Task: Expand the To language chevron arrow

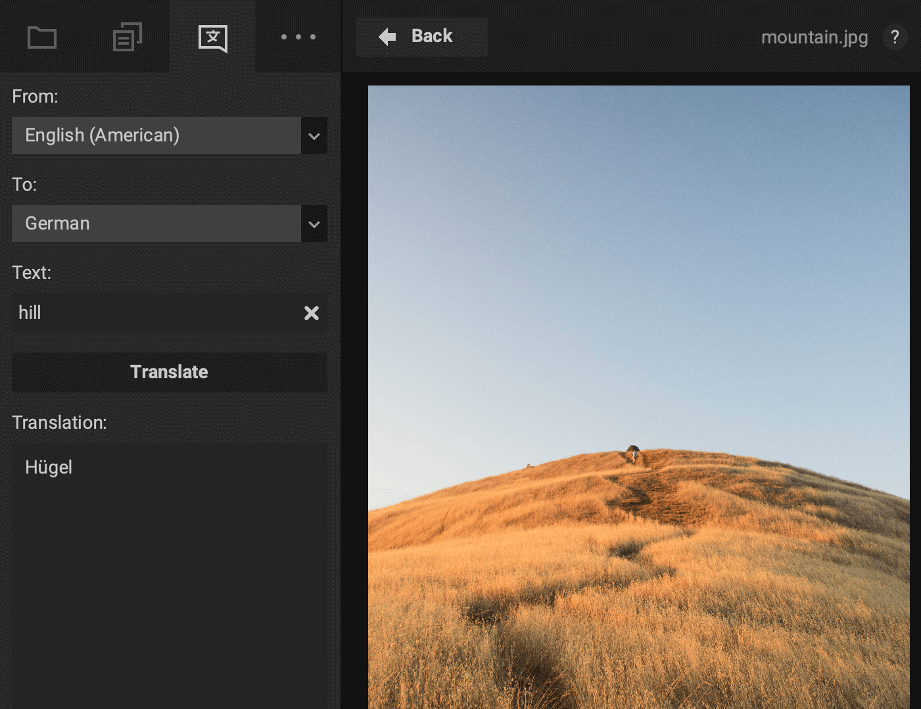Action: coord(314,224)
